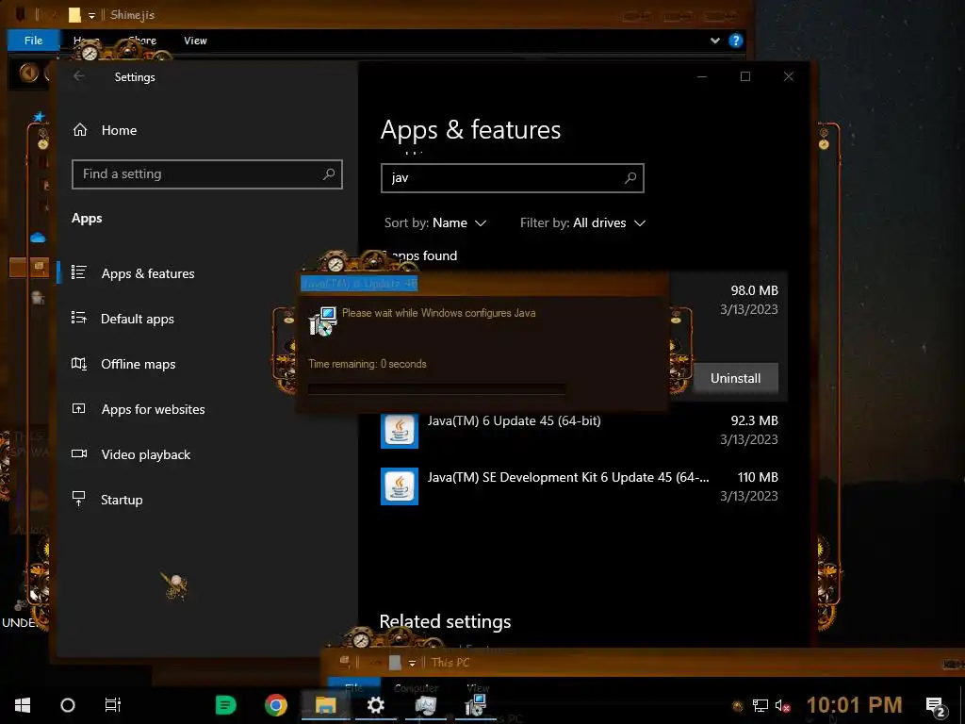Click the 10:01 PM clock
The width and height of the screenshot is (965, 724).
[854, 705]
